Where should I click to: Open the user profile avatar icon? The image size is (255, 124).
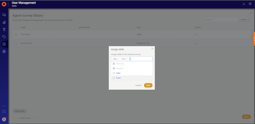[x=4, y=119]
